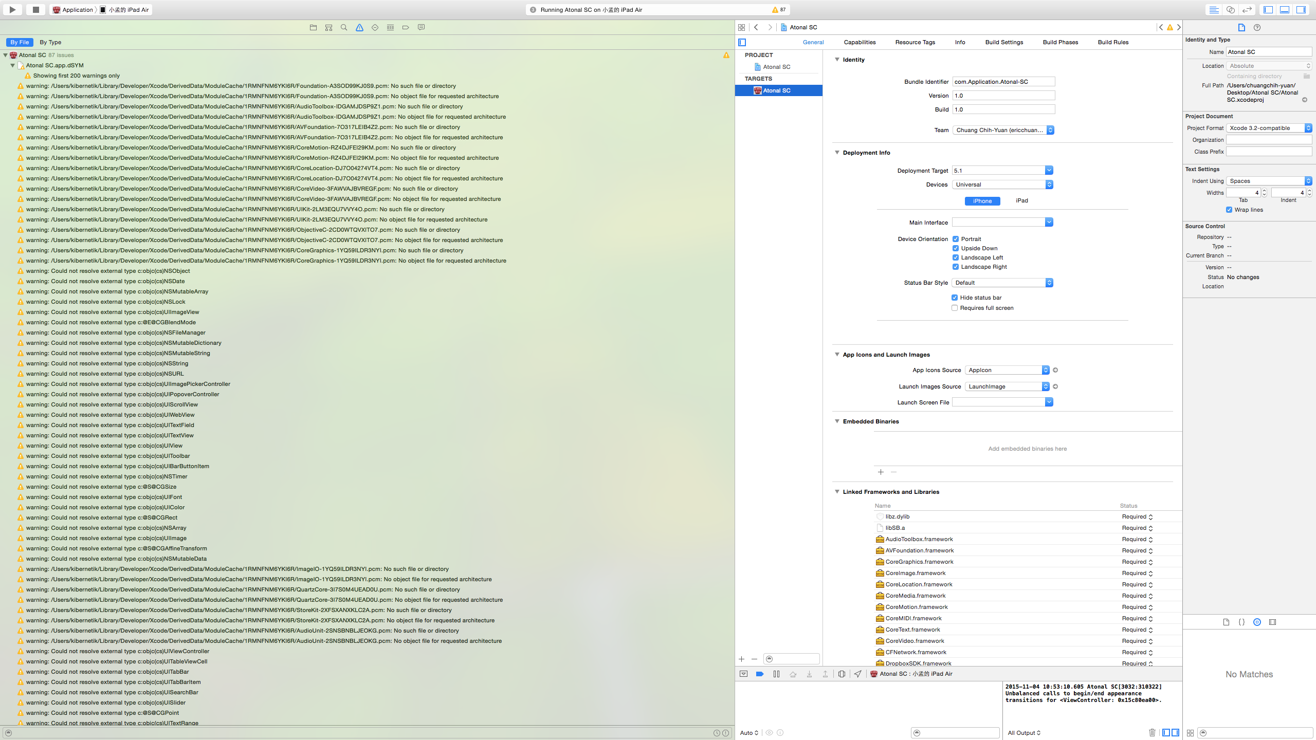Screen dimensions: 1316x740
Task: Open the Find navigator magnifier icon
Action: click(344, 28)
